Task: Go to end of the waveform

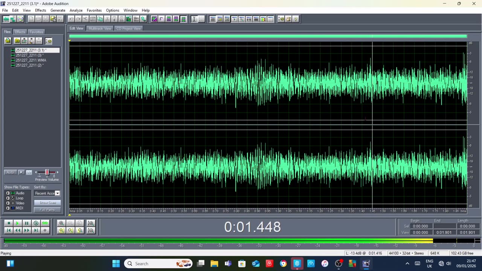Action: click(x=36, y=230)
